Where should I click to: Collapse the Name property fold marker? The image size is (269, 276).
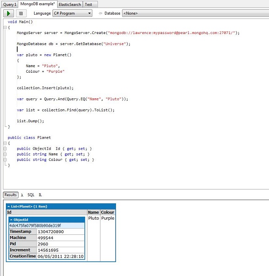(5, 154)
